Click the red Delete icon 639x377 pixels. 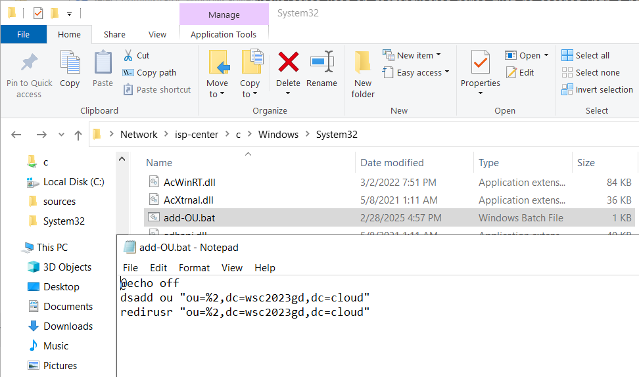[x=288, y=62]
